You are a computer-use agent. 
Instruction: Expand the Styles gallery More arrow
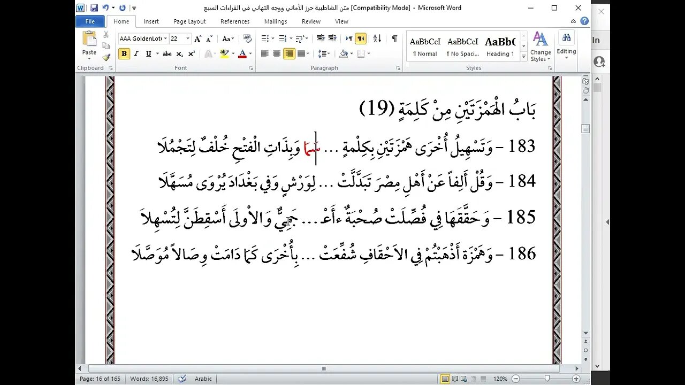[x=523, y=57]
